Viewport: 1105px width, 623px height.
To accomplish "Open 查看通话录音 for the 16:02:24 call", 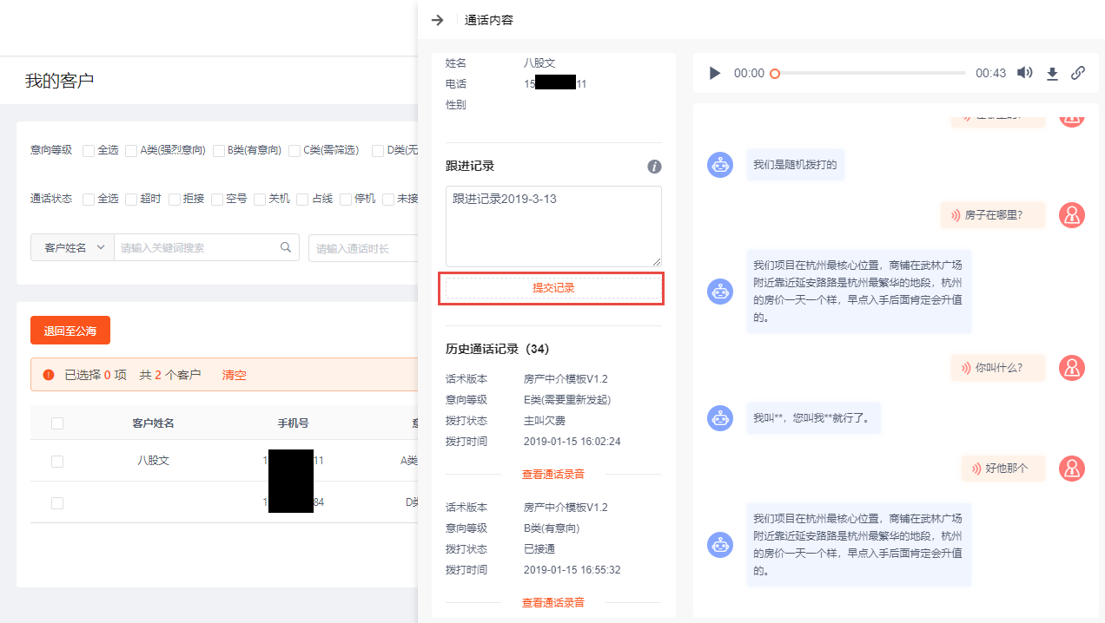I will [x=553, y=475].
